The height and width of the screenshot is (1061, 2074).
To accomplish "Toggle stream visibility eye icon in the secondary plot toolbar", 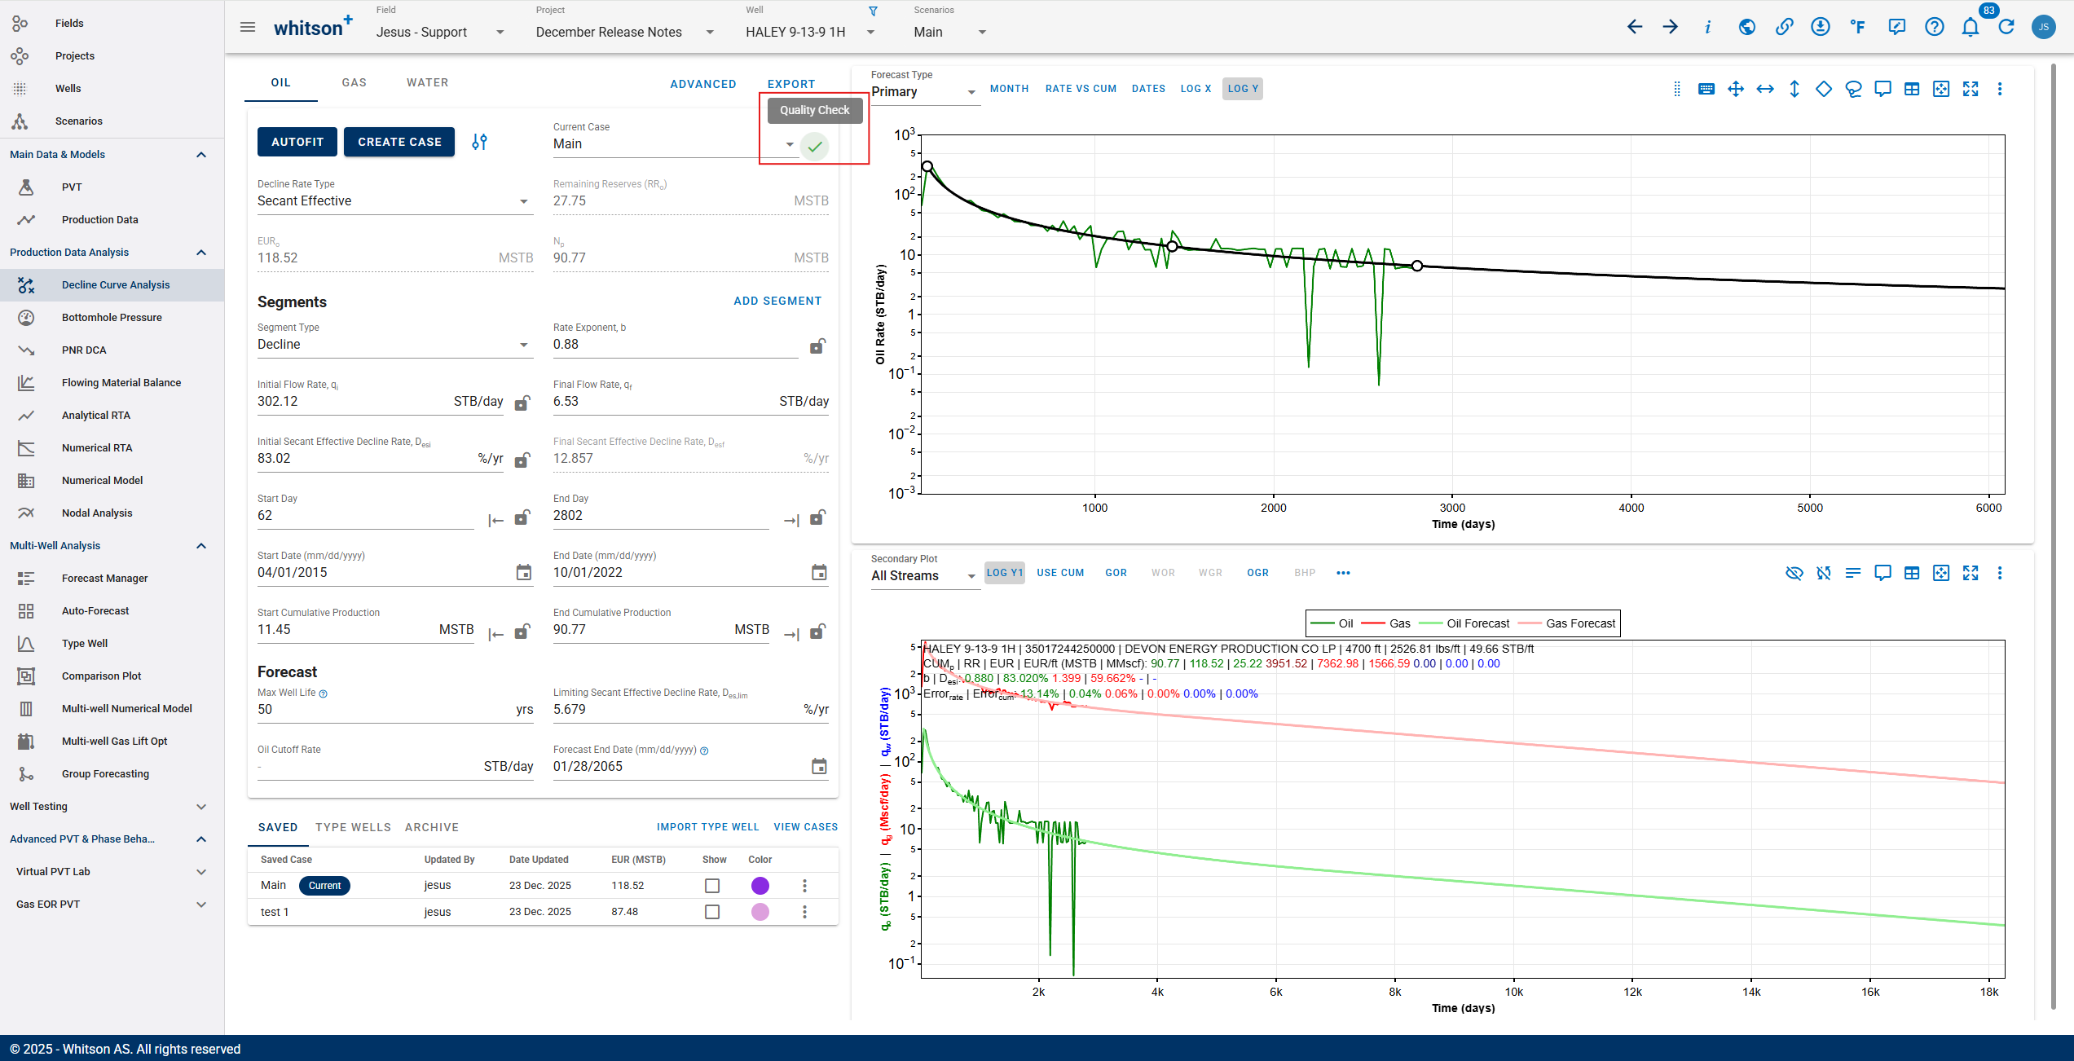I will point(1794,573).
